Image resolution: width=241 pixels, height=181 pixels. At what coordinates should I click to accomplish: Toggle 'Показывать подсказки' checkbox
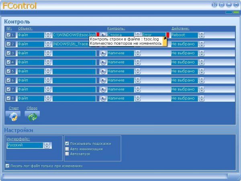coord(67,143)
